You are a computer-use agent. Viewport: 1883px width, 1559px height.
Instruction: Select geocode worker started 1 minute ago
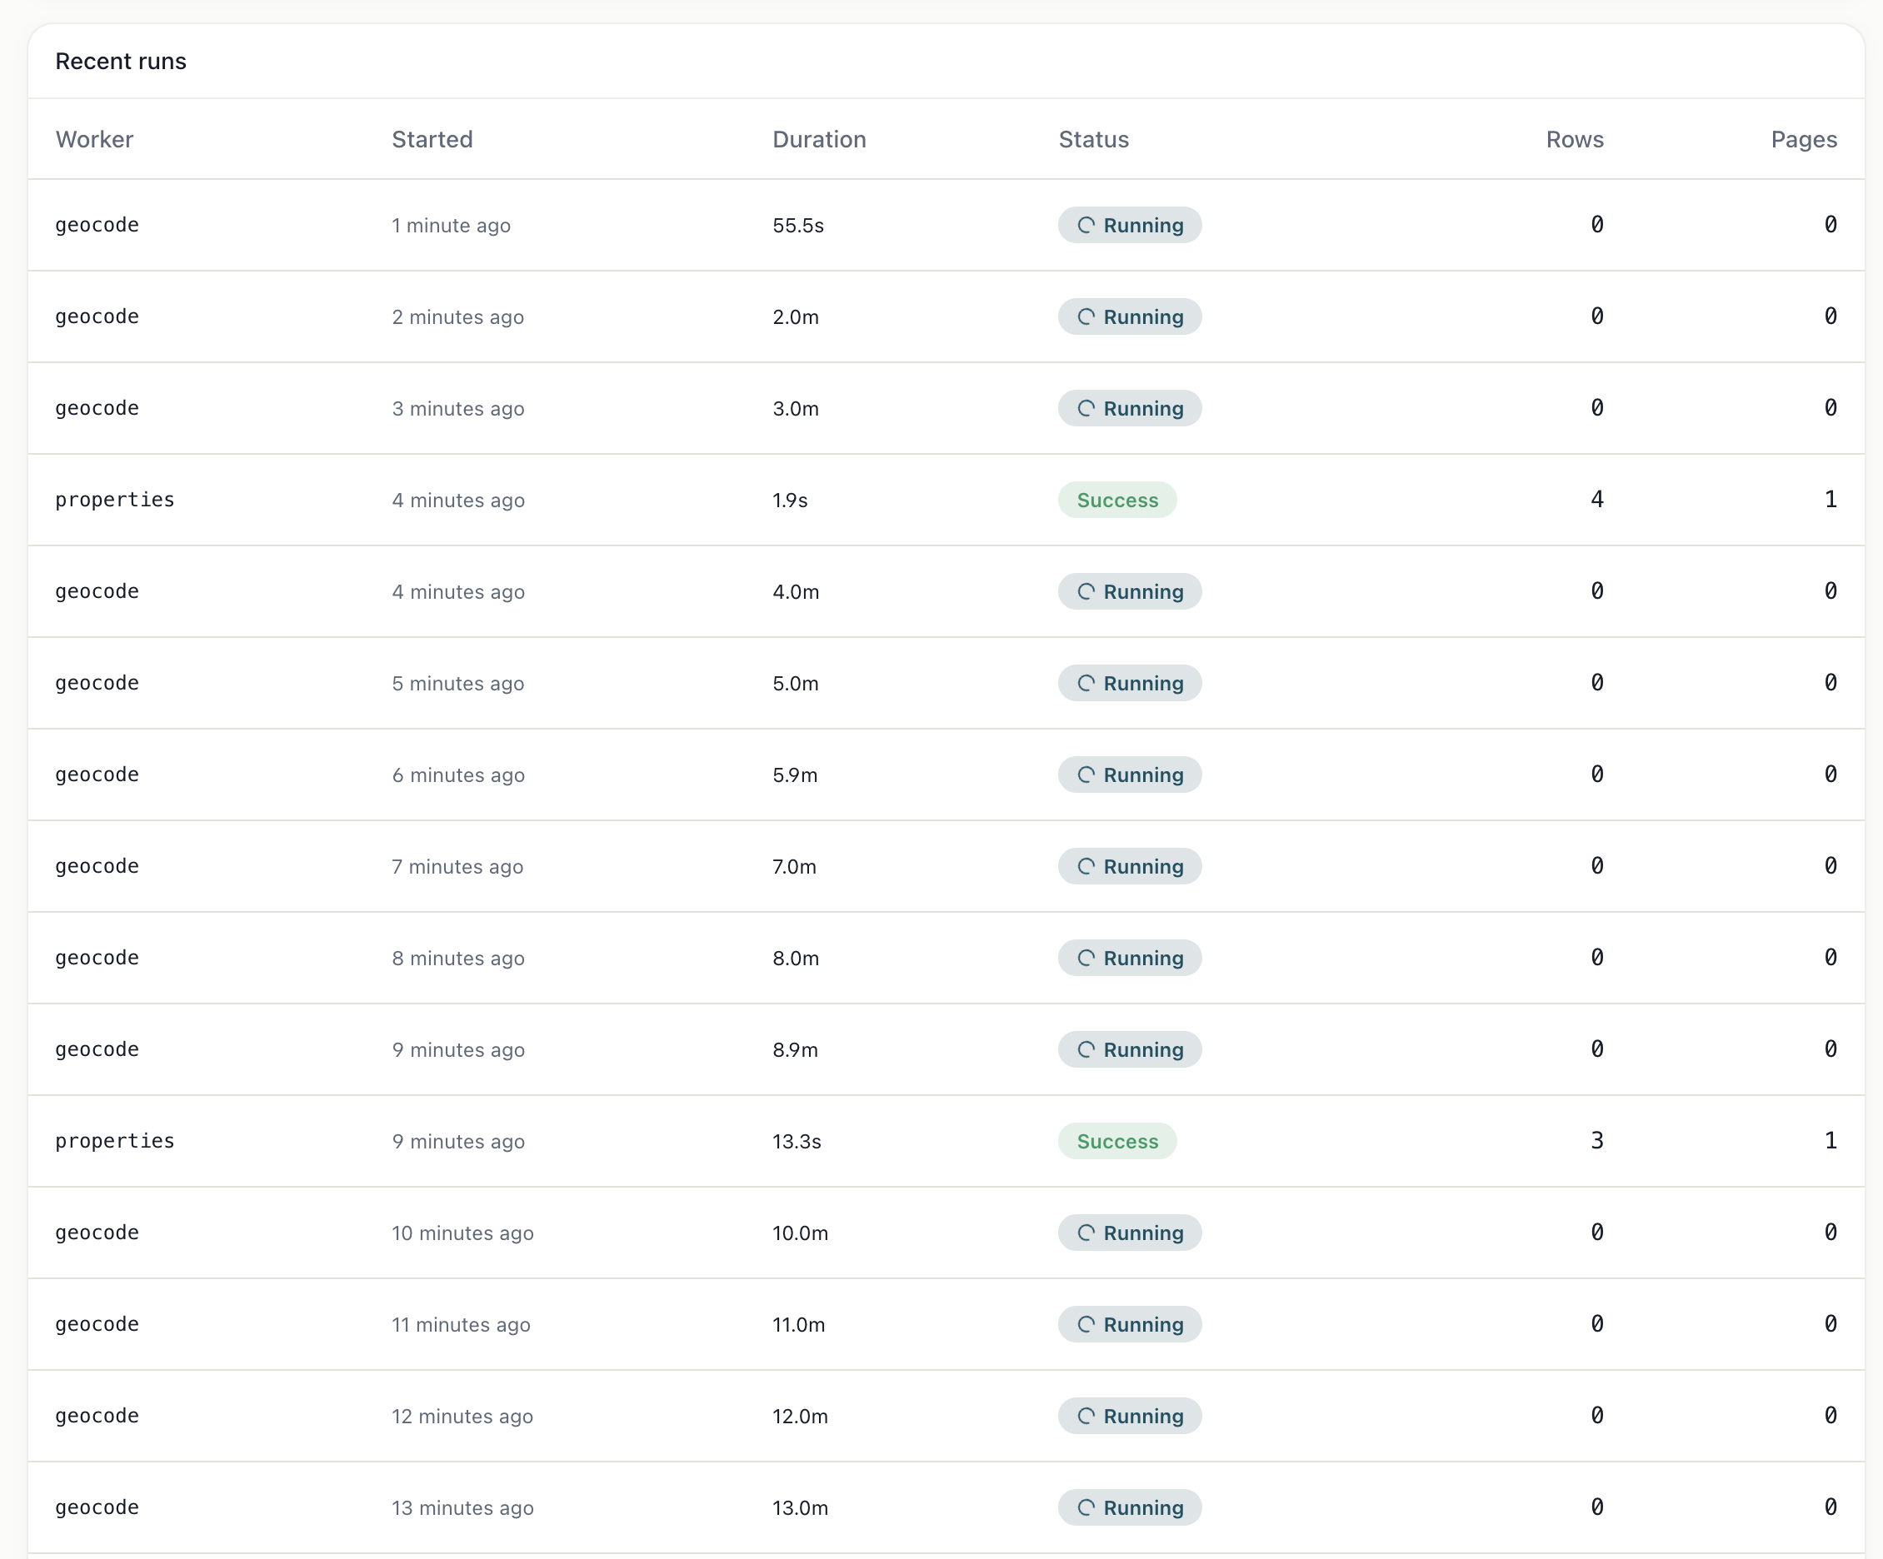[97, 225]
